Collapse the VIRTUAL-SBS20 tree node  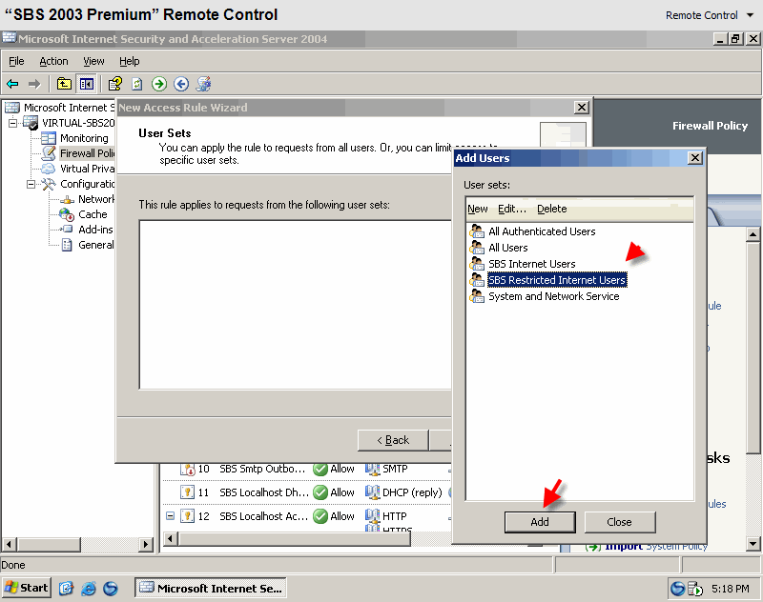(x=12, y=123)
